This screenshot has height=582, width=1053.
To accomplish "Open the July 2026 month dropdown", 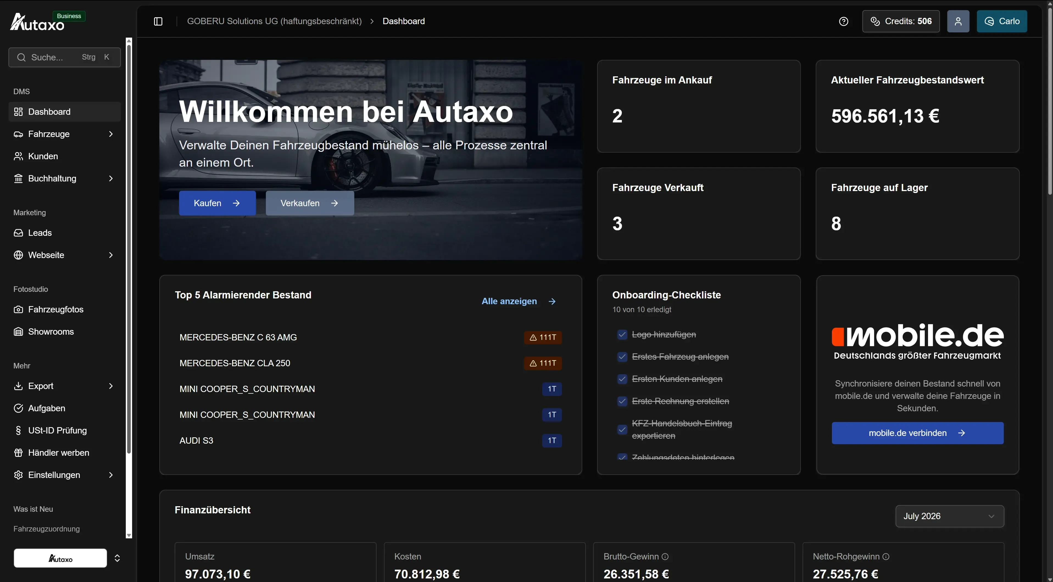I will point(949,516).
